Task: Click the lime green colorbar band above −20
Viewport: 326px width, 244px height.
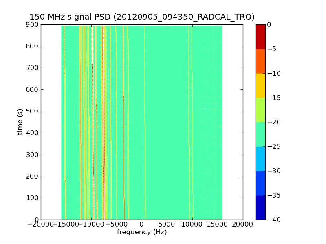Action: tap(260, 110)
